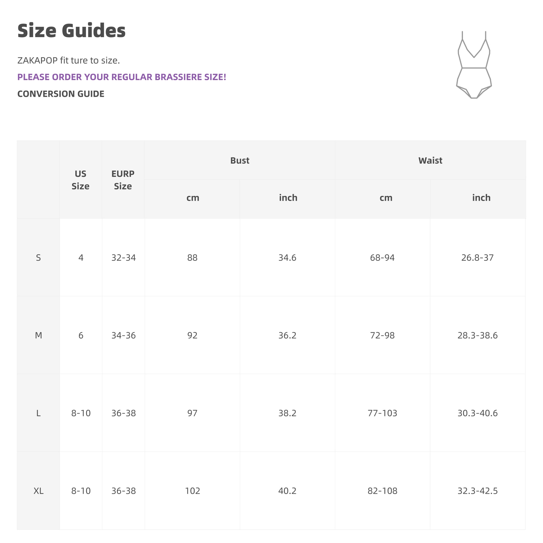
Task: Select the L size row label
Action: [39, 413]
